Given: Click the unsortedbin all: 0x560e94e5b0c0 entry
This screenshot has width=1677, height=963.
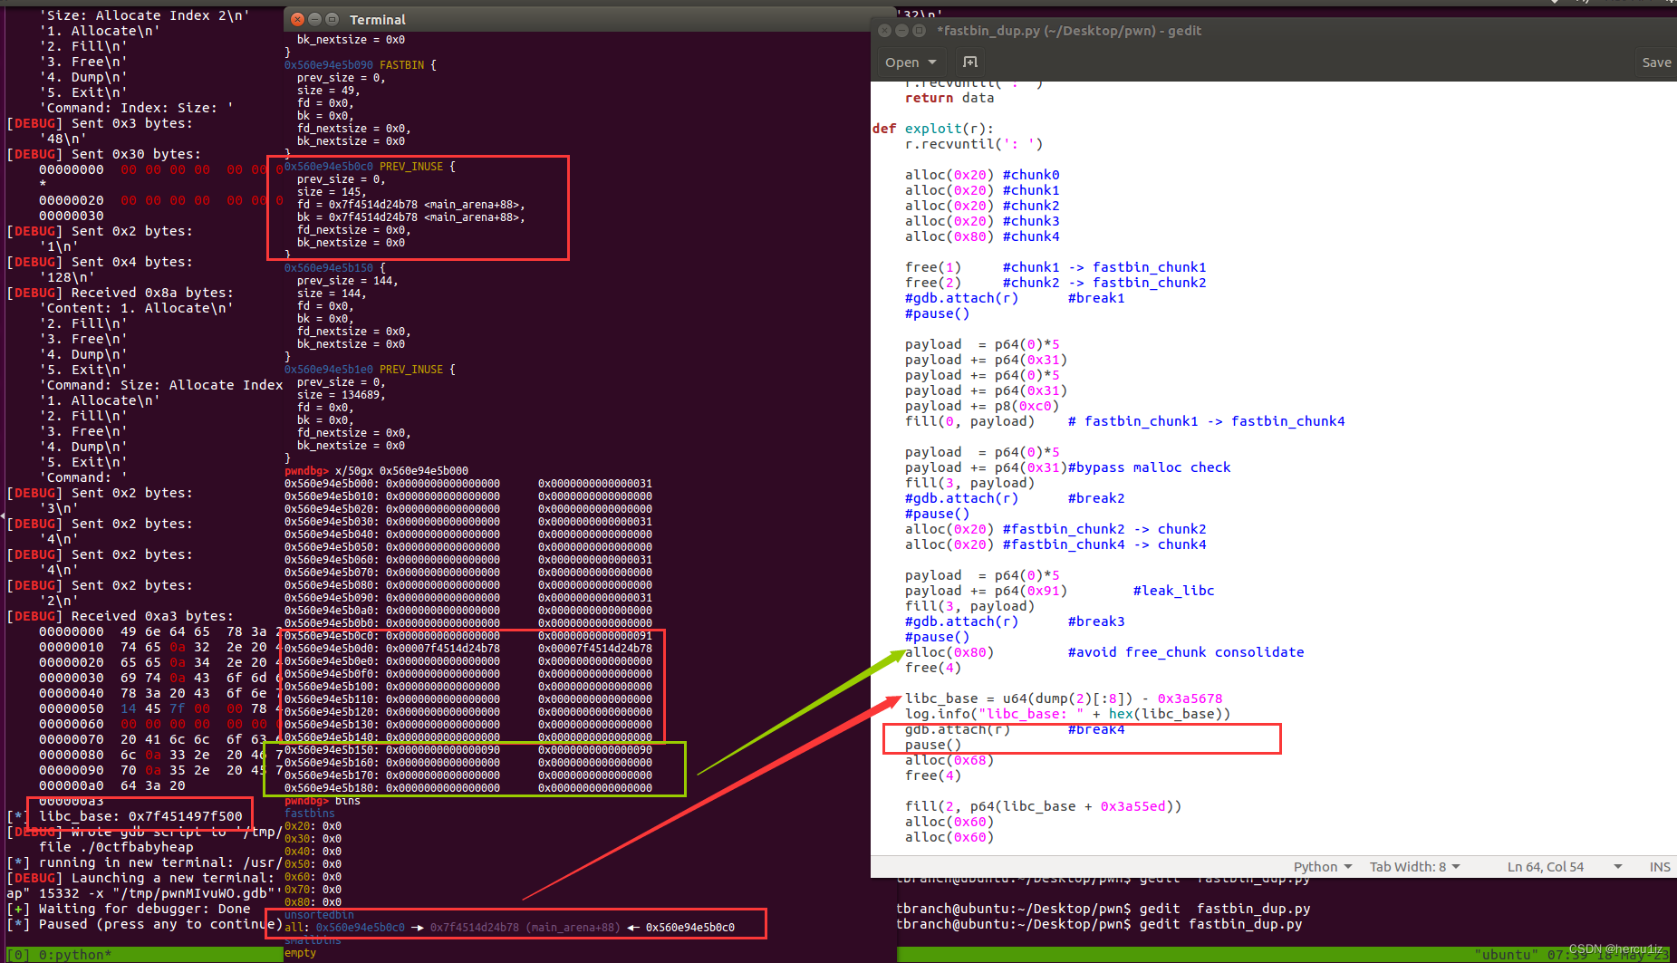Looking at the screenshot, I should [509, 928].
